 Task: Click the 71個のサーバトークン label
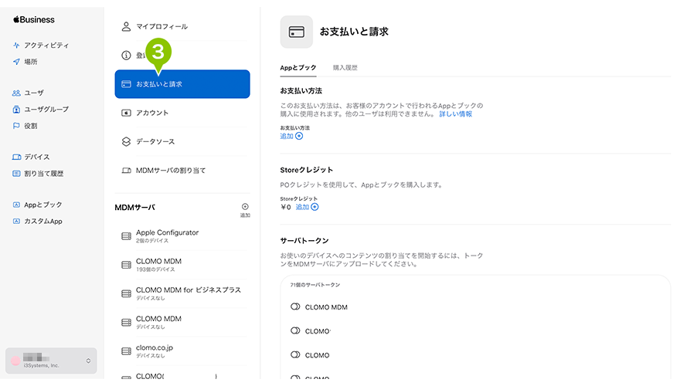[315, 285]
